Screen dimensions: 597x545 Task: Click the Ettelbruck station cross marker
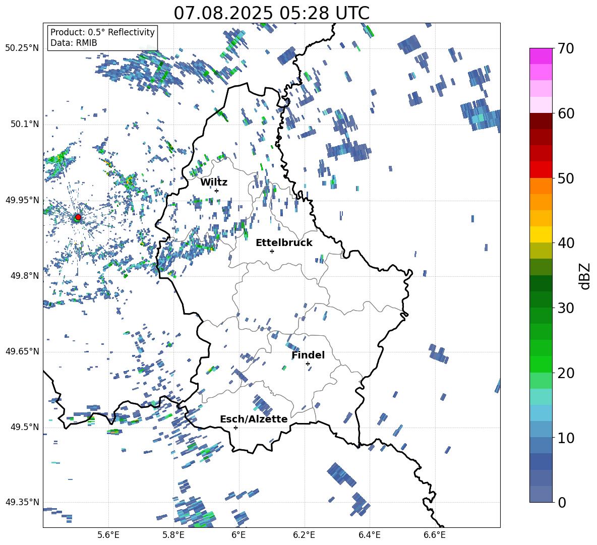click(x=272, y=251)
